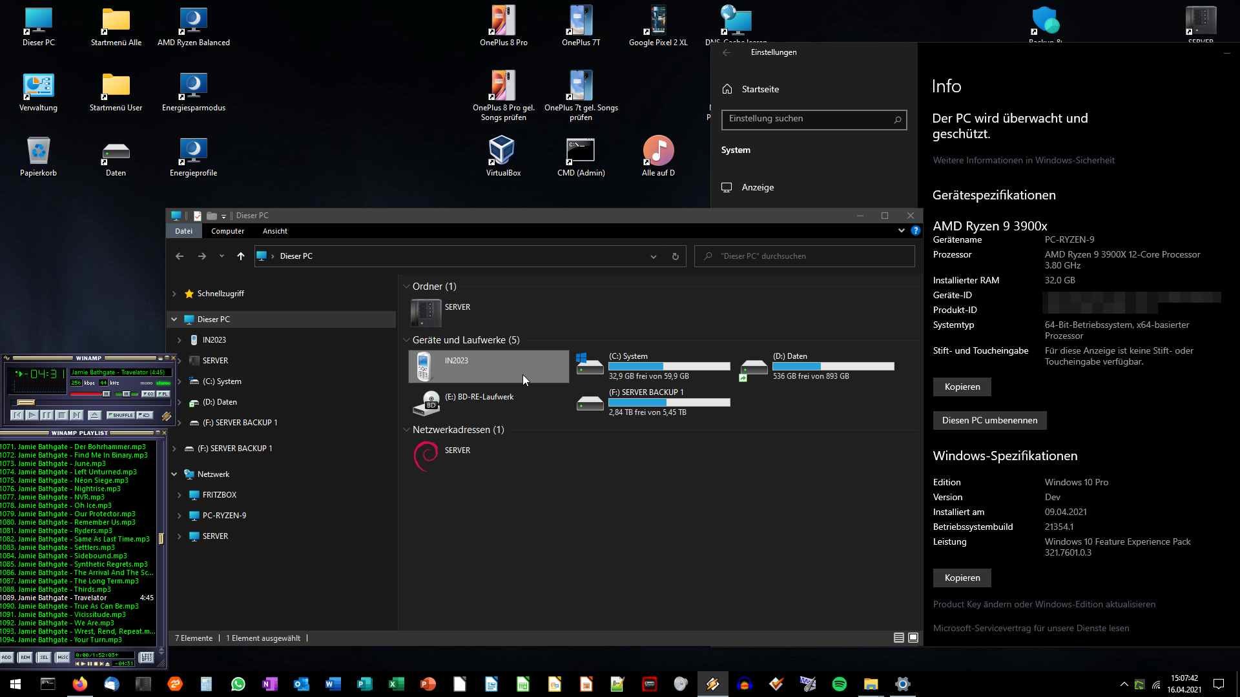This screenshot has height=697, width=1240.
Task: Click Explorer up-one-level arrow
Action: [241, 256]
